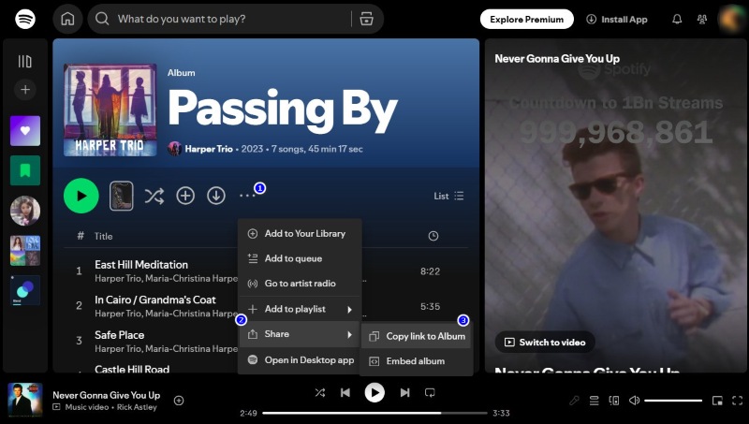
Task: Expand Your Library sidebar icon
Action: [25, 61]
